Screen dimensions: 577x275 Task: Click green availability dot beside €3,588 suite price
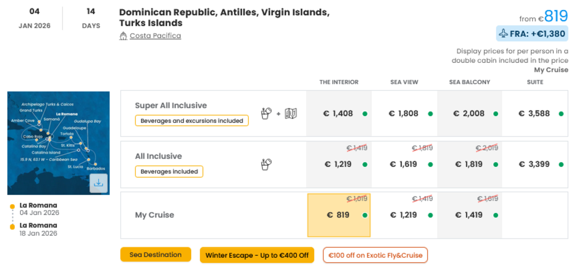561,114
